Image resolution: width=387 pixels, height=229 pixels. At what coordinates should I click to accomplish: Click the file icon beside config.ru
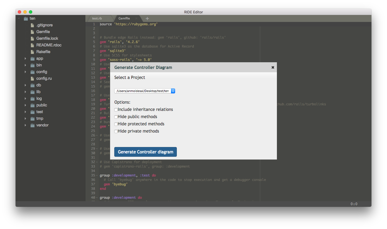pyautogui.click(x=32, y=78)
